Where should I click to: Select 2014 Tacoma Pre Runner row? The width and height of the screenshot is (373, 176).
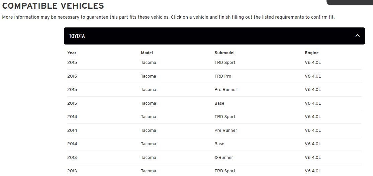214,130
